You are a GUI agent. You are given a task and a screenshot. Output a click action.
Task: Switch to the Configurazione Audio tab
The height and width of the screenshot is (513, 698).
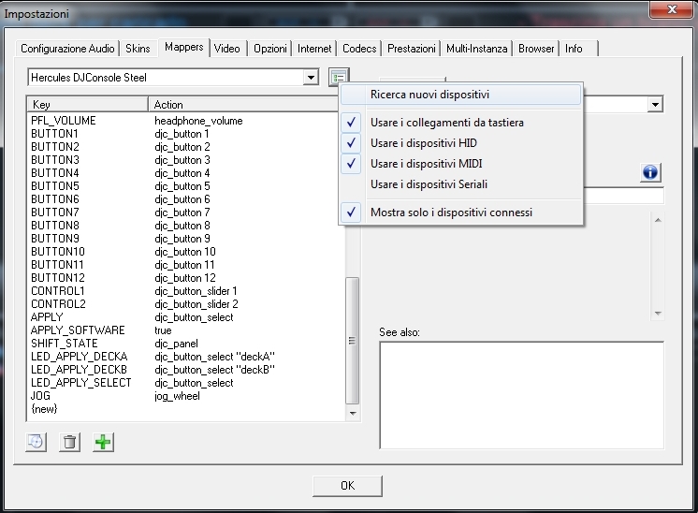click(x=67, y=48)
